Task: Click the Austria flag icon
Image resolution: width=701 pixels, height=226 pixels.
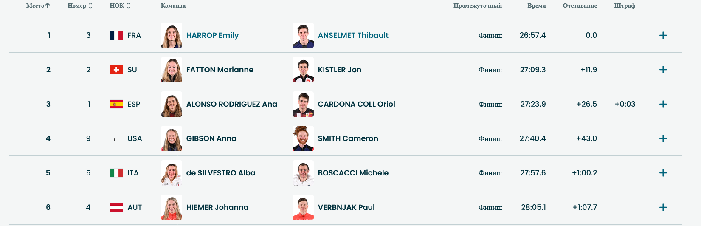Action: click(116, 207)
